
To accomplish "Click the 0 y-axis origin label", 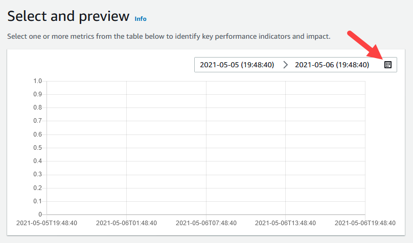I will point(40,214).
